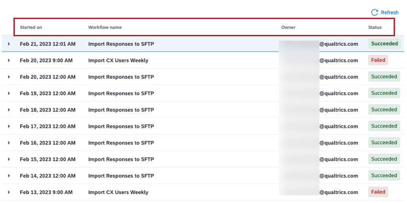This screenshot has height=203, width=407.
Task: Open Import Responses to SFTP from Feb 19
Action: pyautogui.click(x=121, y=93)
